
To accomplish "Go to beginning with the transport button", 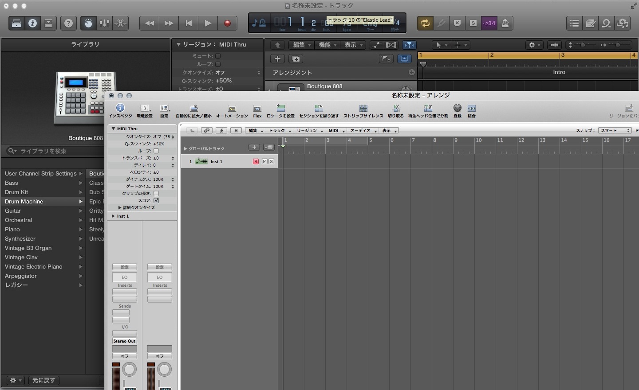I will pyautogui.click(x=189, y=23).
